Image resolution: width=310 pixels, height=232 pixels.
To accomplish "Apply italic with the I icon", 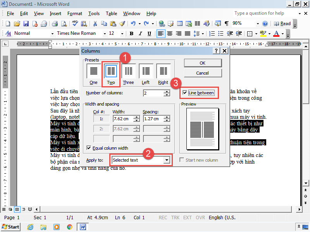I will [140, 34].
